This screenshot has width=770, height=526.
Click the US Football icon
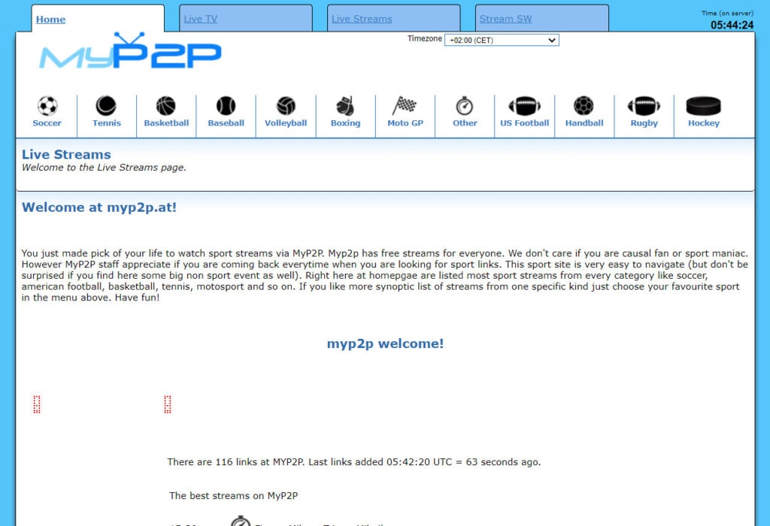(x=524, y=106)
